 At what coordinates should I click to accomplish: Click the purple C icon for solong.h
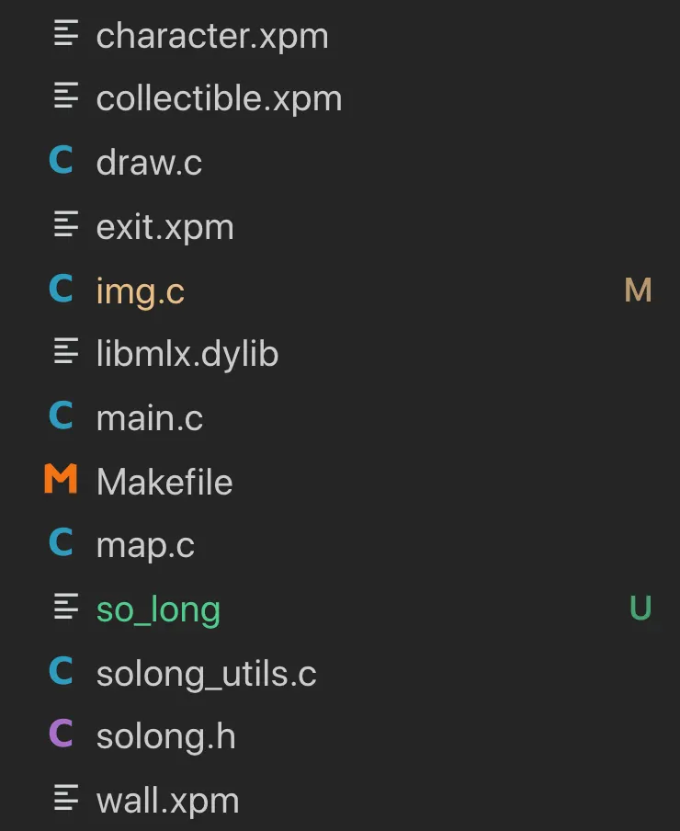point(61,735)
